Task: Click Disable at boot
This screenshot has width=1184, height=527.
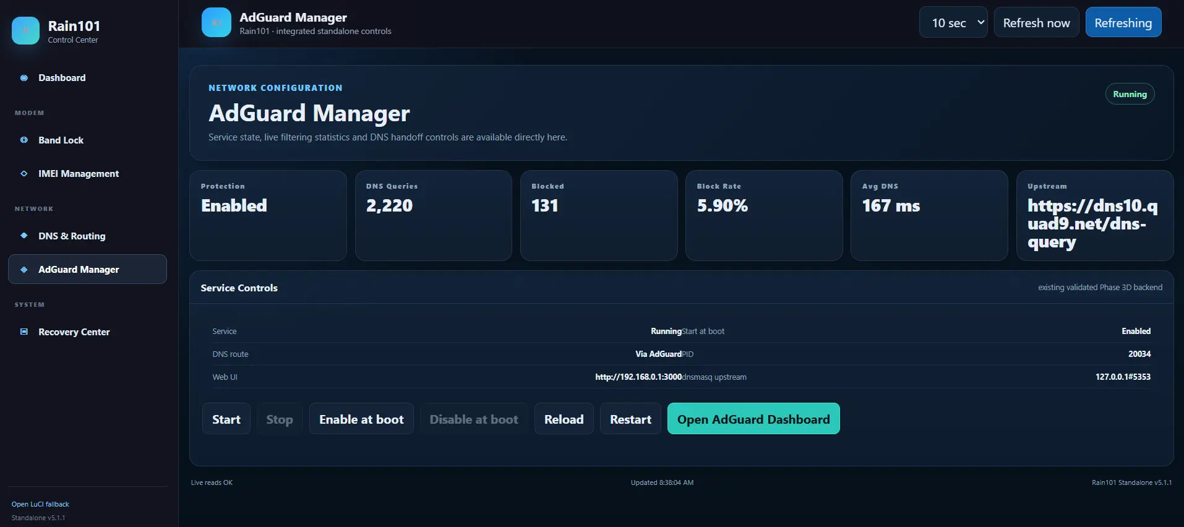Action: pos(474,419)
